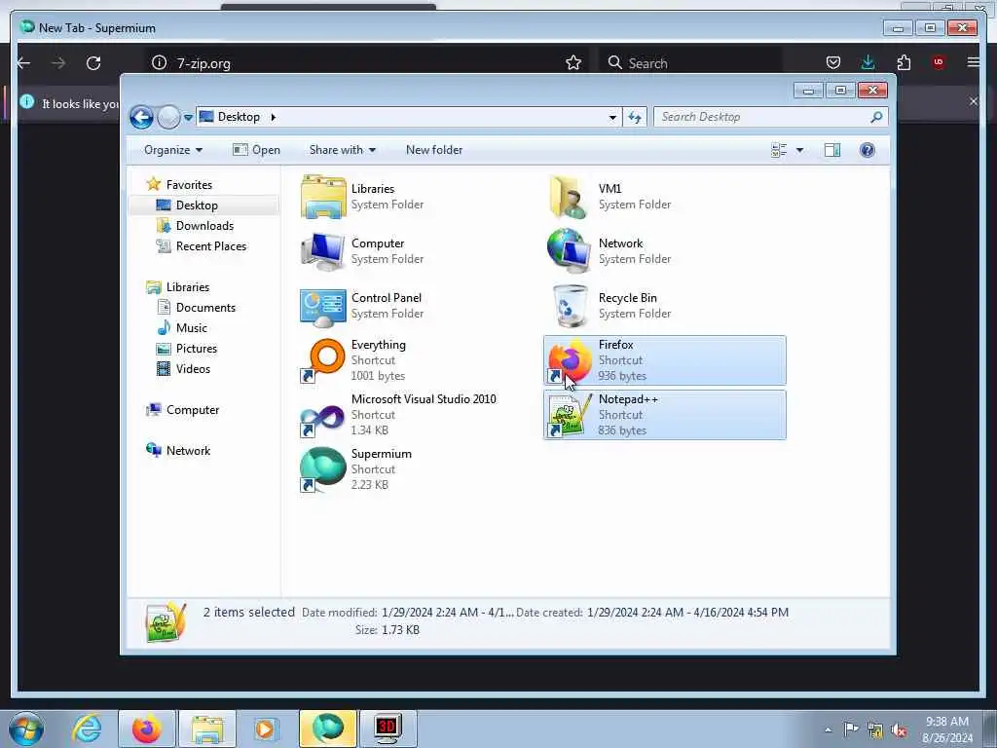This screenshot has width=997, height=748.
Task: Open the browser extensions puzzle icon
Action: tap(904, 62)
